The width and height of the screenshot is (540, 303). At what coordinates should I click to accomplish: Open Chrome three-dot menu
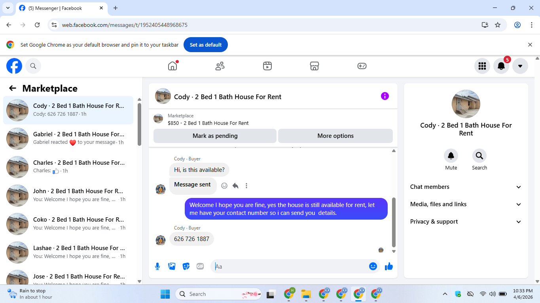coord(531,25)
